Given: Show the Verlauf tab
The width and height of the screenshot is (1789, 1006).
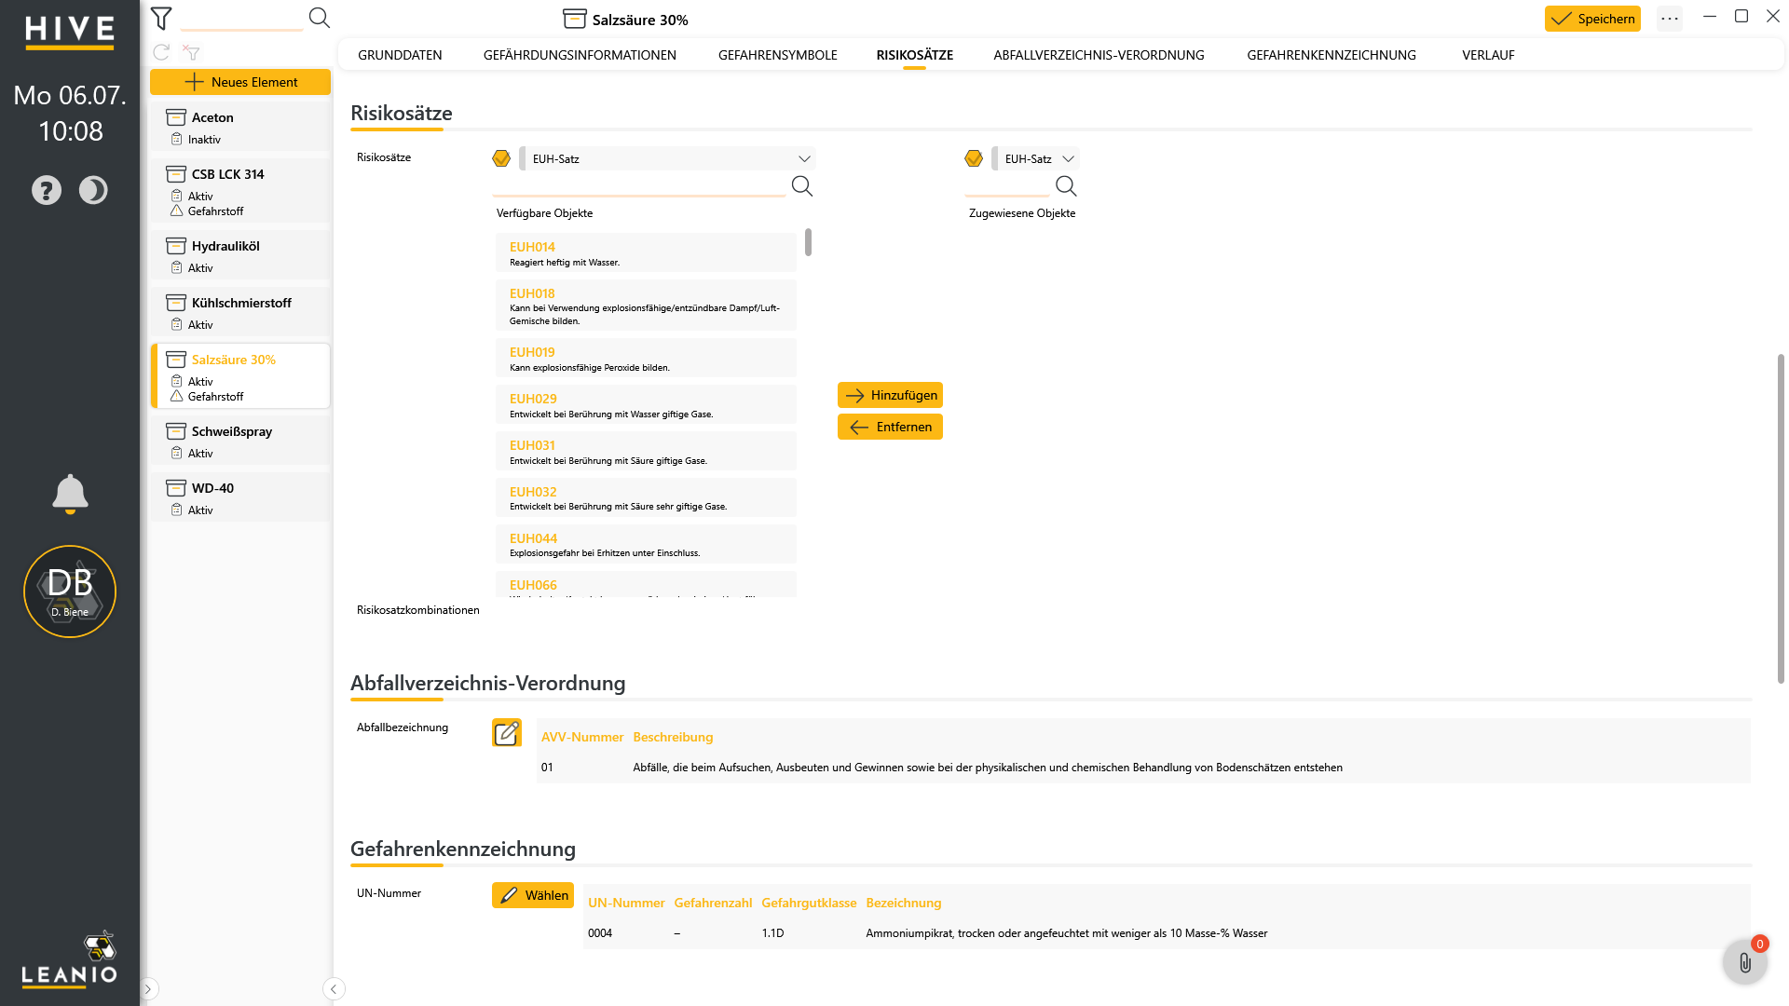Looking at the screenshot, I should pyautogui.click(x=1488, y=55).
